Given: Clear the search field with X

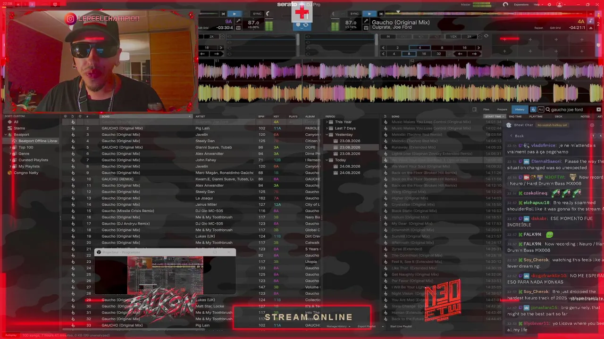Looking at the screenshot, I should pyautogui.click(x=598, y=110).
